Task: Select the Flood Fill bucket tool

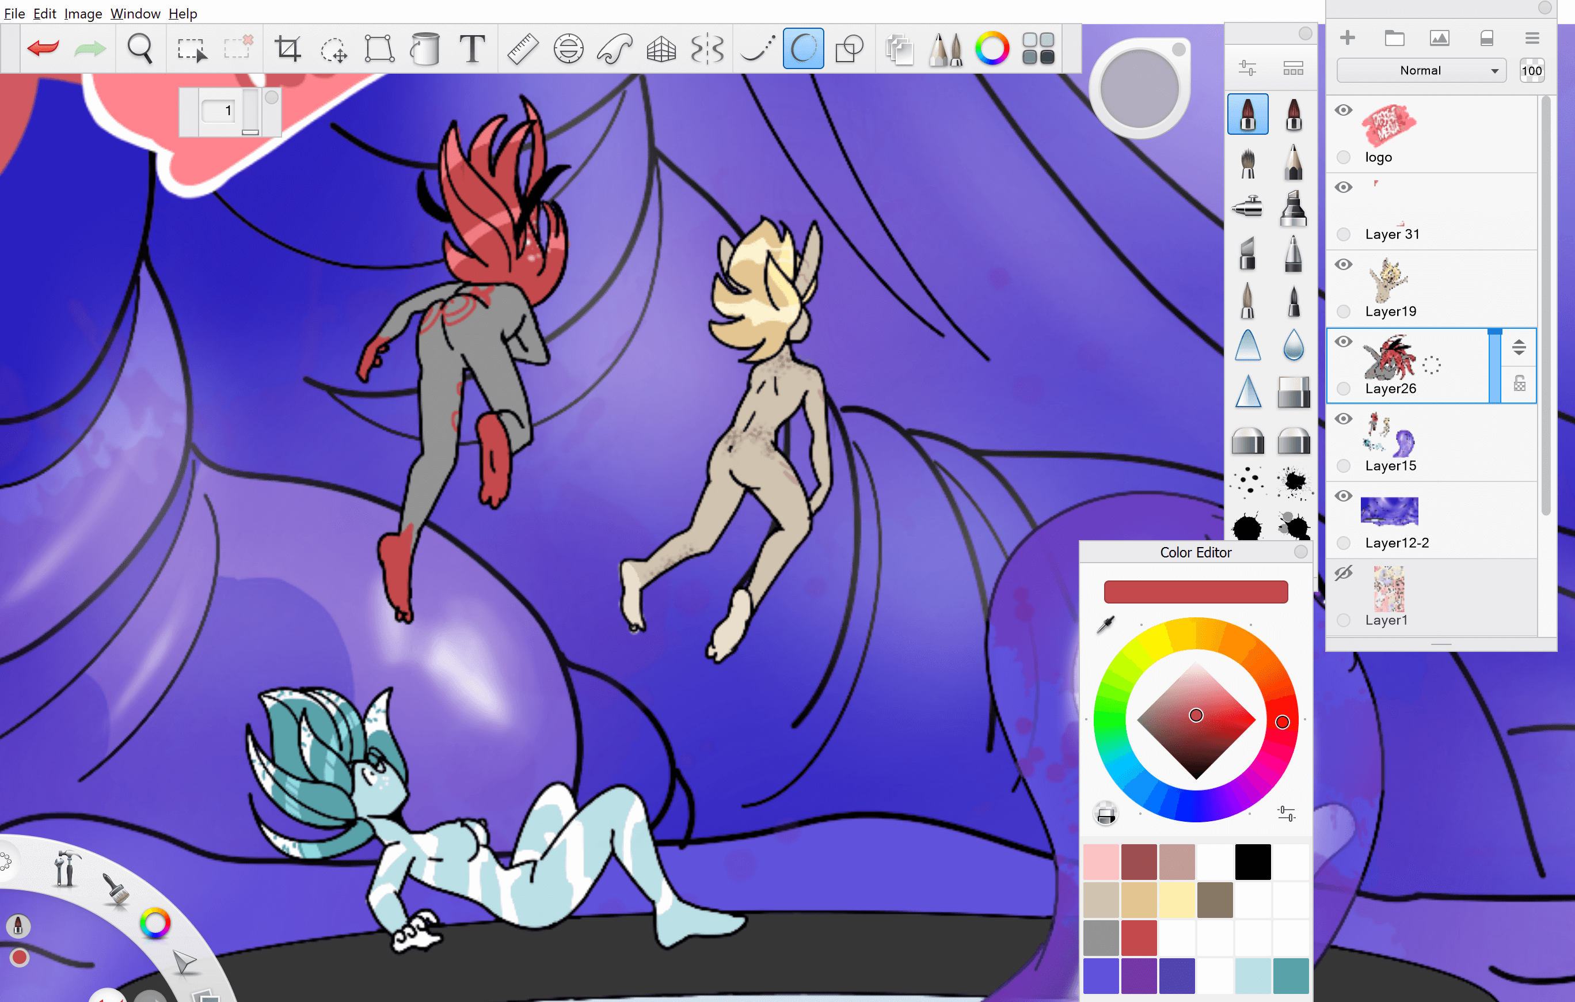Action: (x=424, y=49)
